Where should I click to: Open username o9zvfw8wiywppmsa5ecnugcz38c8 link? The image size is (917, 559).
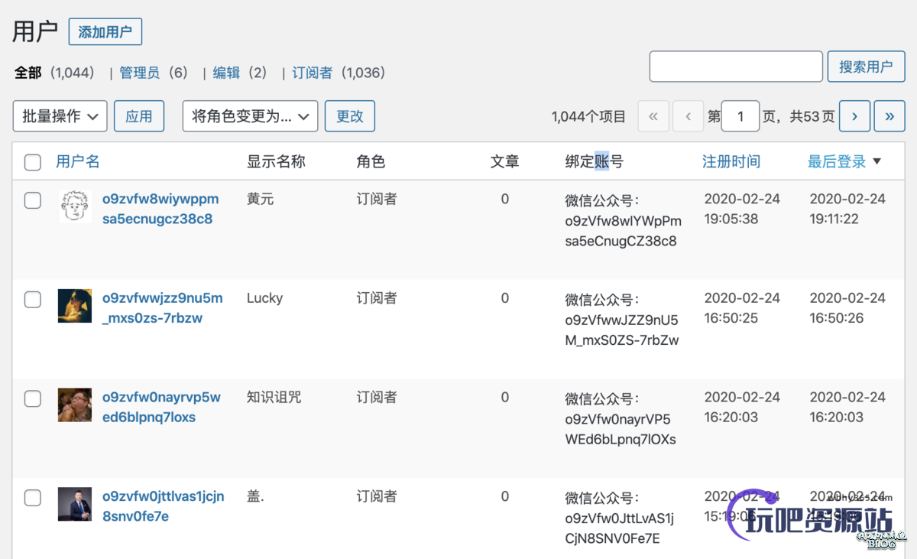pos(160,209)
